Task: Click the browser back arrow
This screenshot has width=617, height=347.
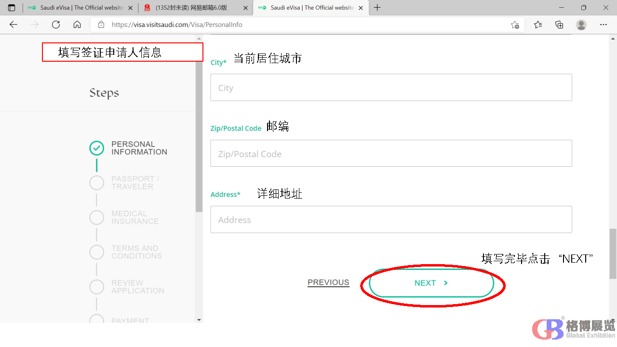Action: click(13, 25)
